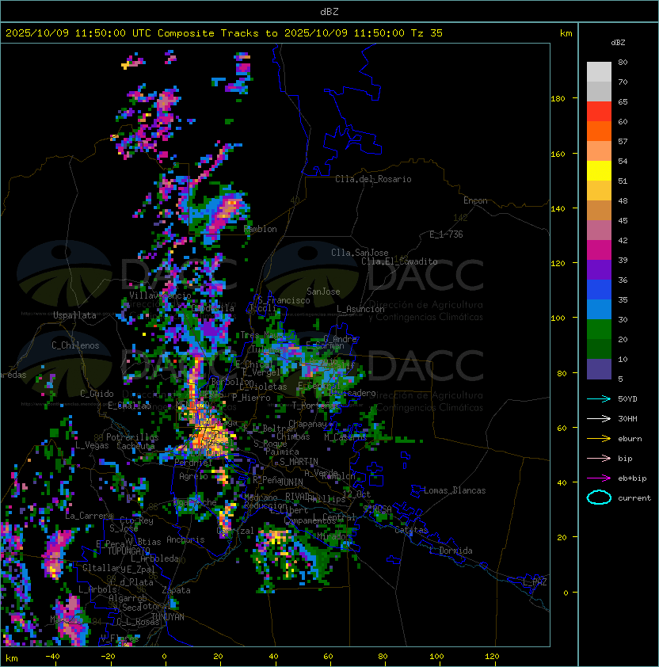Screen dimensions: 659x667
Task: Pick the purple swatch below 39
Action: [x=599, y=270]
